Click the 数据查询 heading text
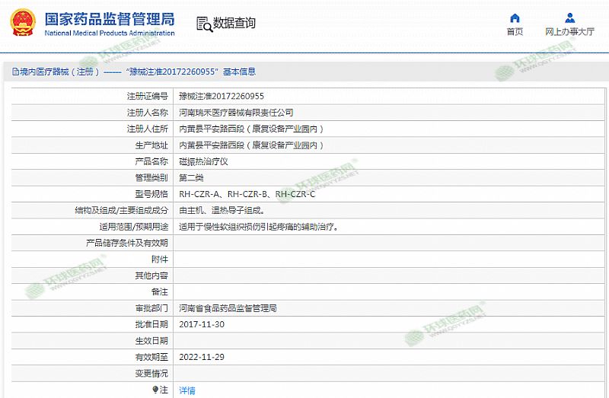 (234, 24)
